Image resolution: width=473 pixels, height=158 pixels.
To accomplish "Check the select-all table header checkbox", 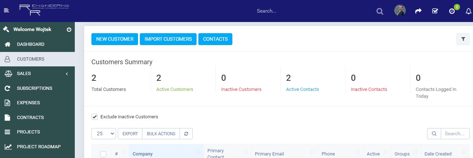I will tap(103, 154).
